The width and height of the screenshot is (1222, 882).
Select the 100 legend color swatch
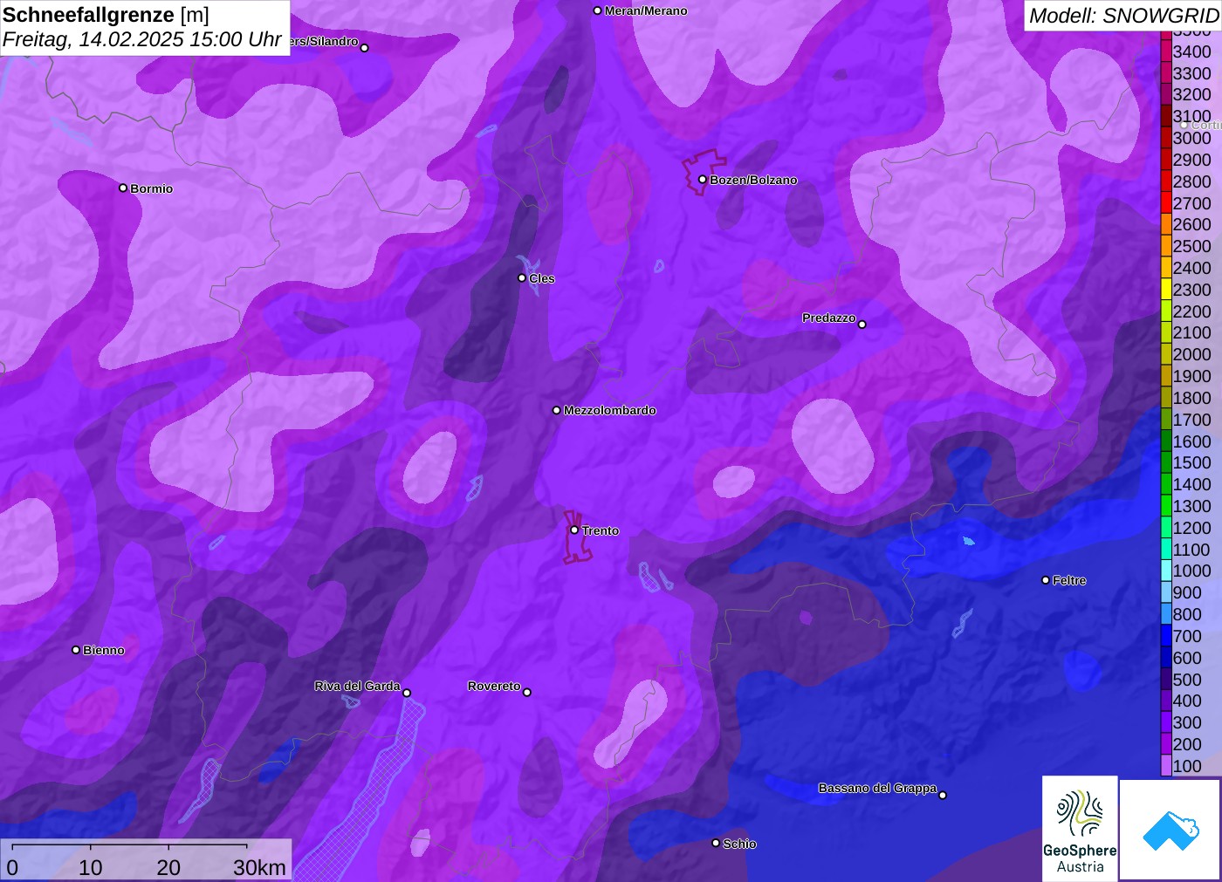pyautogui.click(x=1166, y=766)
